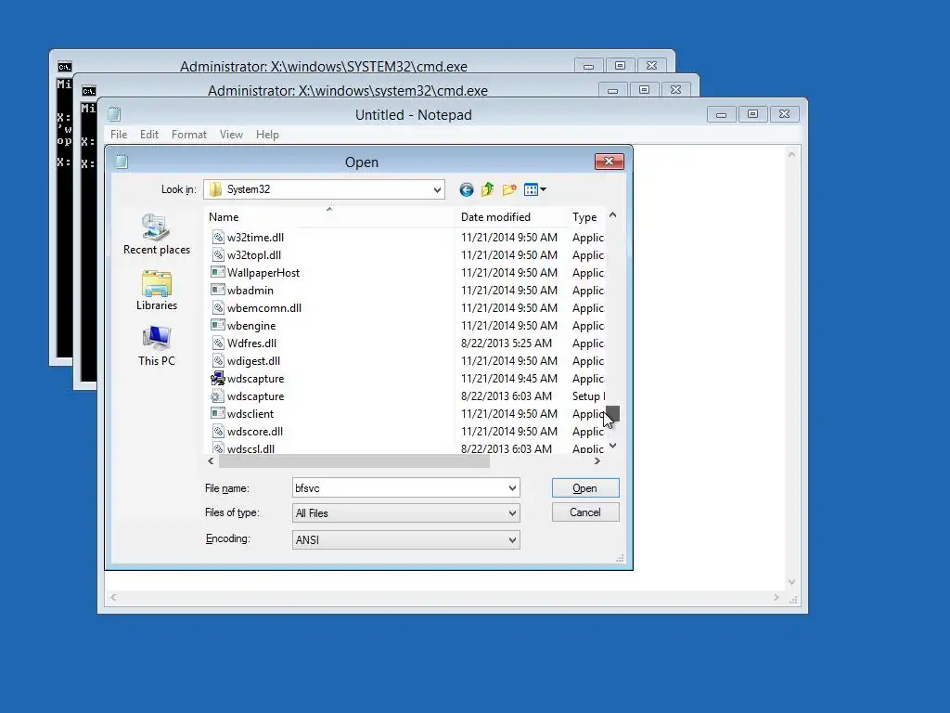
Task: Open the View Menu icon dropdown
Action: 534,189
